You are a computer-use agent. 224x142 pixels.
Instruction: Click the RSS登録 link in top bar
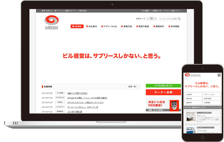[145, 11]
